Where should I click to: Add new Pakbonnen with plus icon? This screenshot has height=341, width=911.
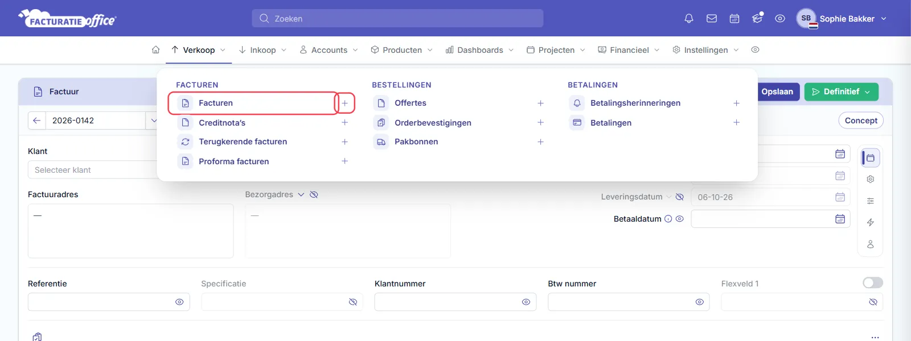click(540, 142)
